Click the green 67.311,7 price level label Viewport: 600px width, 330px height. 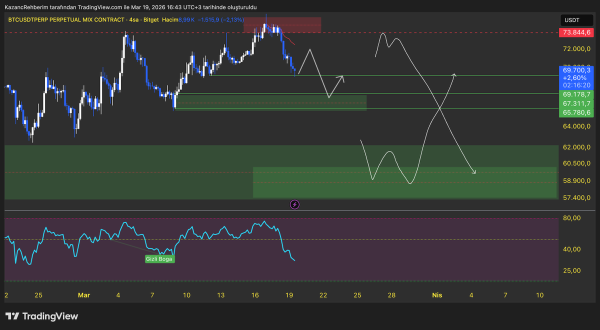[576, 103]
